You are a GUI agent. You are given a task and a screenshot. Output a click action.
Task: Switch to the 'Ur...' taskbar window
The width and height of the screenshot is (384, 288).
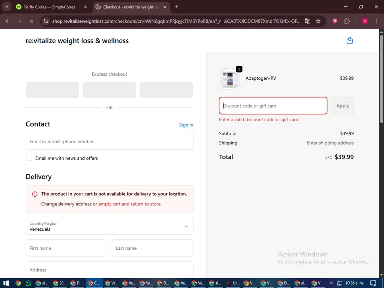tap(233, 283)
